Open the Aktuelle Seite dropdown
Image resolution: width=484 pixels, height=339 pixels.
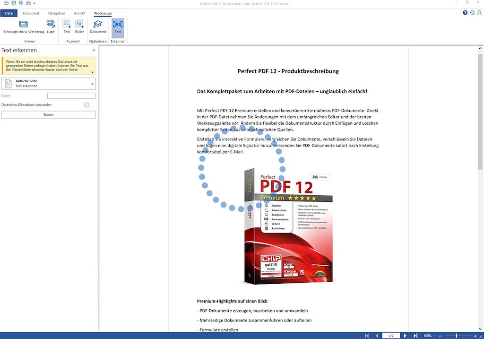(x=92, y=84)
